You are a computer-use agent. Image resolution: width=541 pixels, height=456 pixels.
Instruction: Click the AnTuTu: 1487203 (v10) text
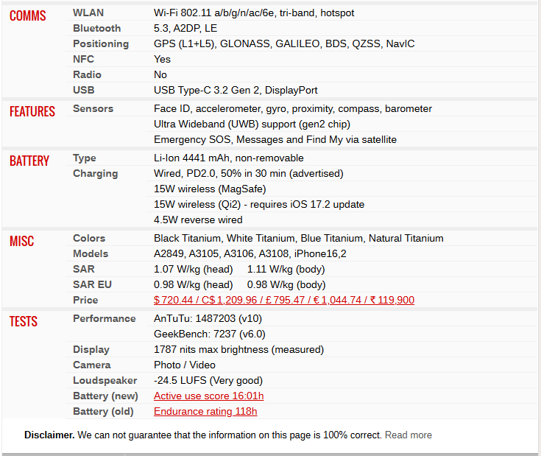point(208,319)
